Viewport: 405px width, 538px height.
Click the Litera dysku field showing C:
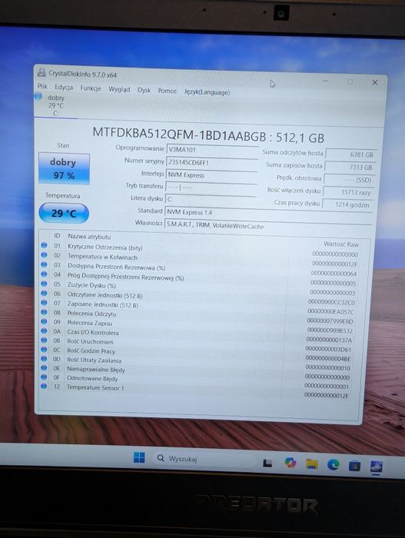[x=211, y=199]
